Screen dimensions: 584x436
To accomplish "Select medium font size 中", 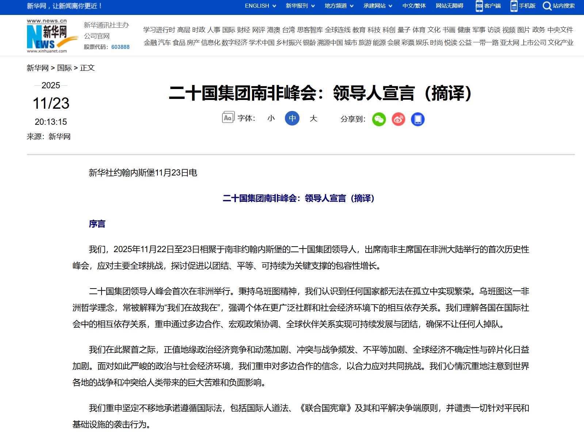I will coord(292,118).
